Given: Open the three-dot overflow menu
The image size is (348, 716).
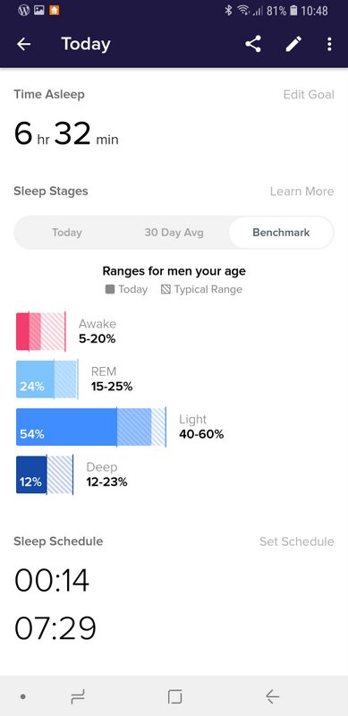Looking at the screenshot, I should [329, 44].
